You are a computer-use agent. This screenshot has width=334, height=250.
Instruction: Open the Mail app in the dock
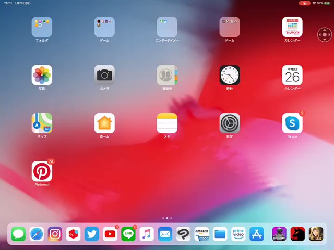[x=165, y=234]
